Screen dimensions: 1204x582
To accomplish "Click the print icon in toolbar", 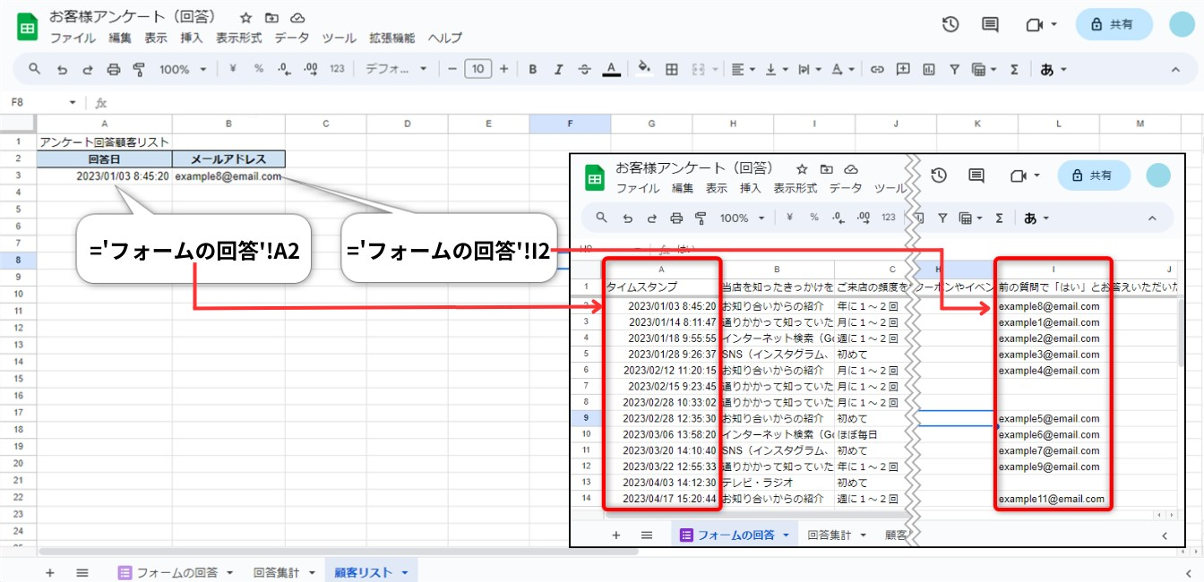I will coord(113,69).
